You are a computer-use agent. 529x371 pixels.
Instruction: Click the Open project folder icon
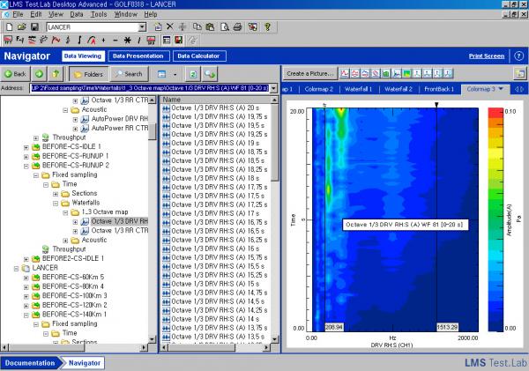pos(21,27)
